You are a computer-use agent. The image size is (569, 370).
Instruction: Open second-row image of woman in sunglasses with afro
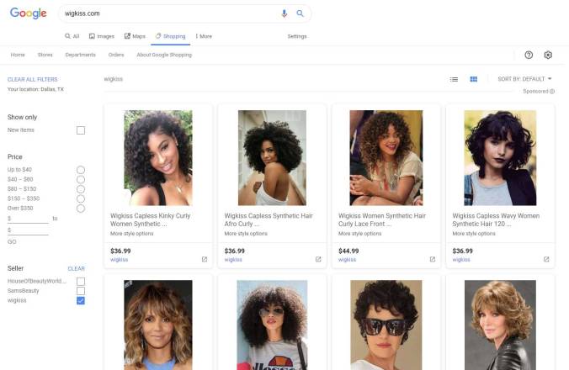pyautogui.click(x=272, y=325)
